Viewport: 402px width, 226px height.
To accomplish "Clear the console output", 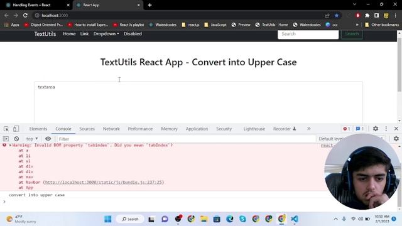I will click(x=16, y=139).
